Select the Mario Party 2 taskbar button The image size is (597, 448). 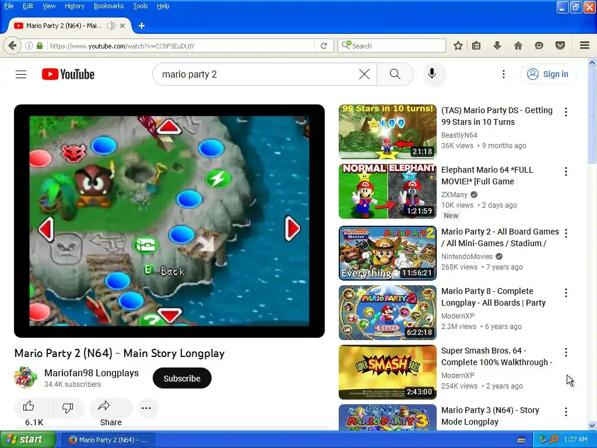tap(108, 440)
